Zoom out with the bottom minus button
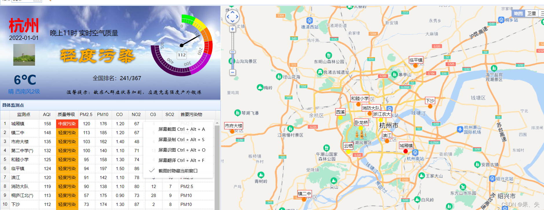This screenshot has width=544, height=210. pyautogui.click(x=232, y=72)
